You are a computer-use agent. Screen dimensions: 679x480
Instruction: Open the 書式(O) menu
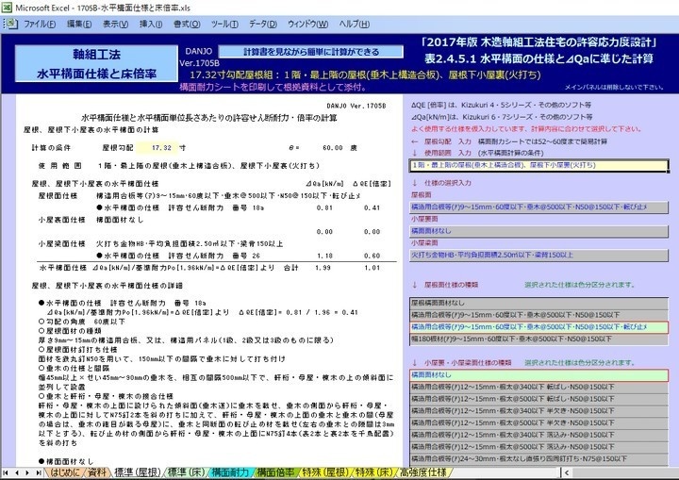pos(187,24)
